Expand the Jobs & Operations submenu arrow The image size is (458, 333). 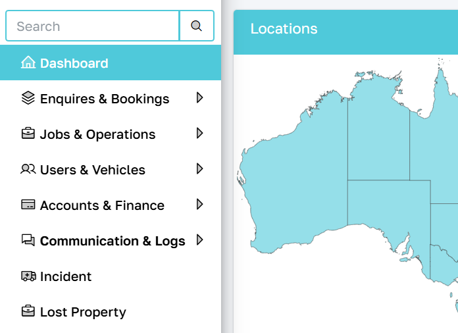click(x=200, y=134)
